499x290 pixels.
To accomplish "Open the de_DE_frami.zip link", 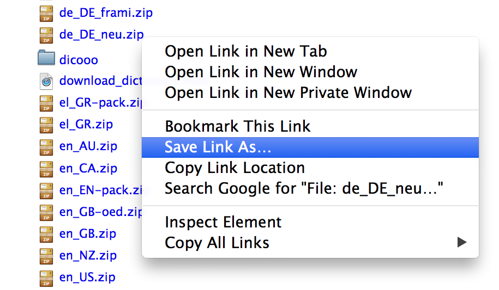I will [106, 13].
